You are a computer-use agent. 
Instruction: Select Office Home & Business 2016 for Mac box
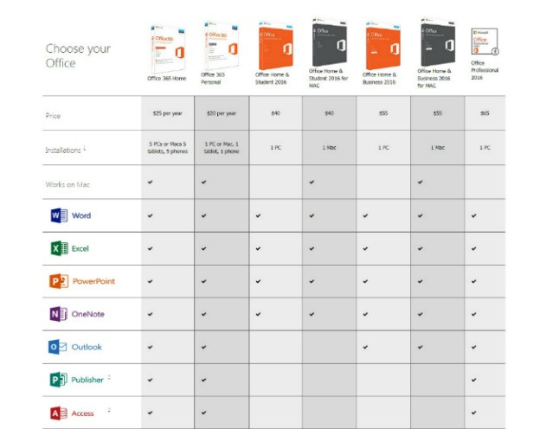coord(438,42)
